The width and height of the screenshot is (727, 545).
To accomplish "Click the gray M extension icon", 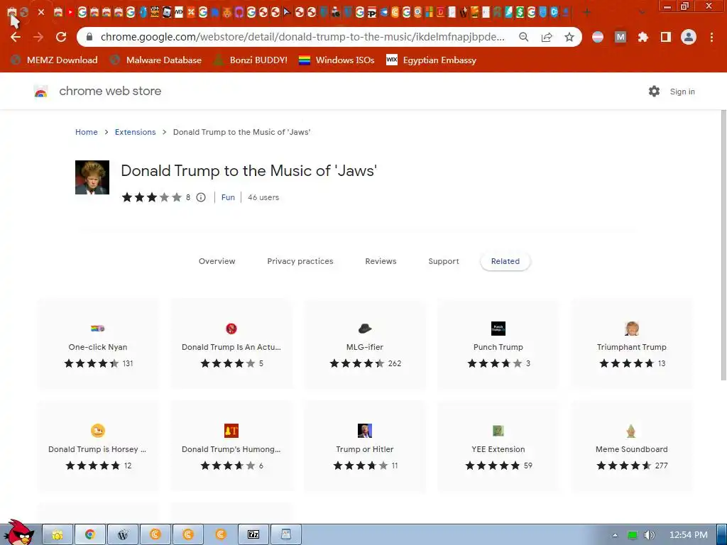I will click(x=621, y=37).
